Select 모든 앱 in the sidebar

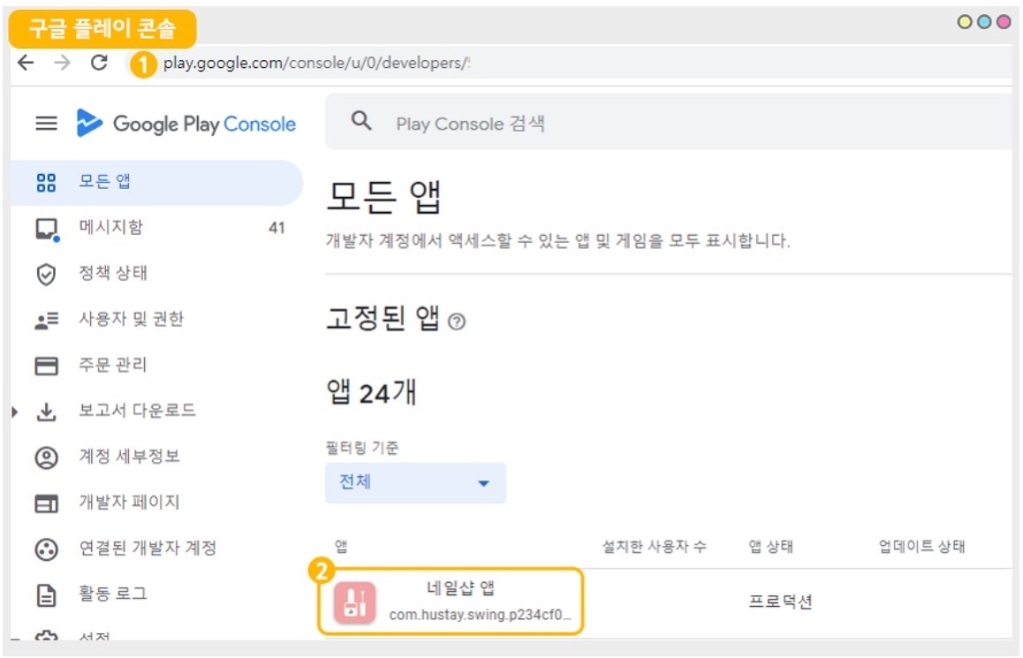(156, 182)
